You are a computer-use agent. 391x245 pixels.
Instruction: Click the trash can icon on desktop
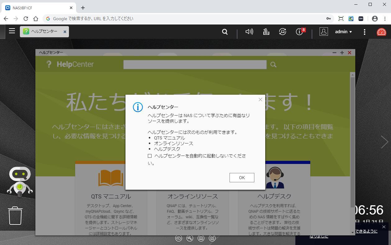[x=15, y=216]
